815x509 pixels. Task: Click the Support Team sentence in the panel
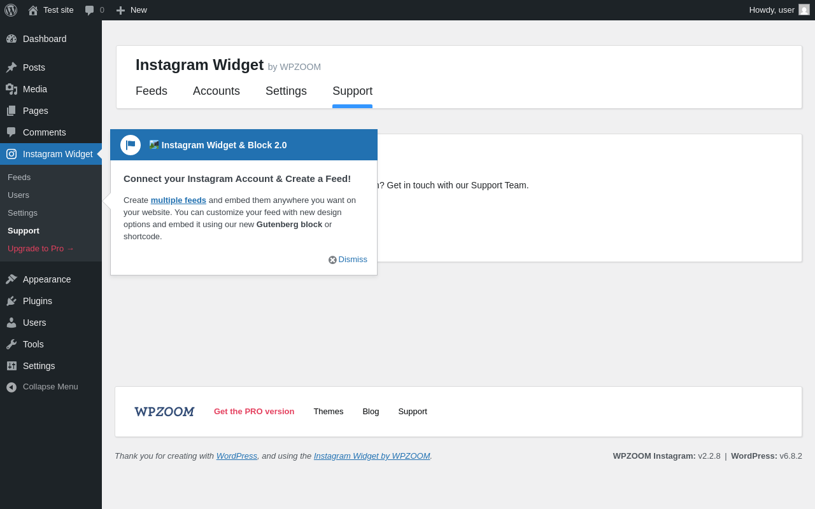coord(453,185)
